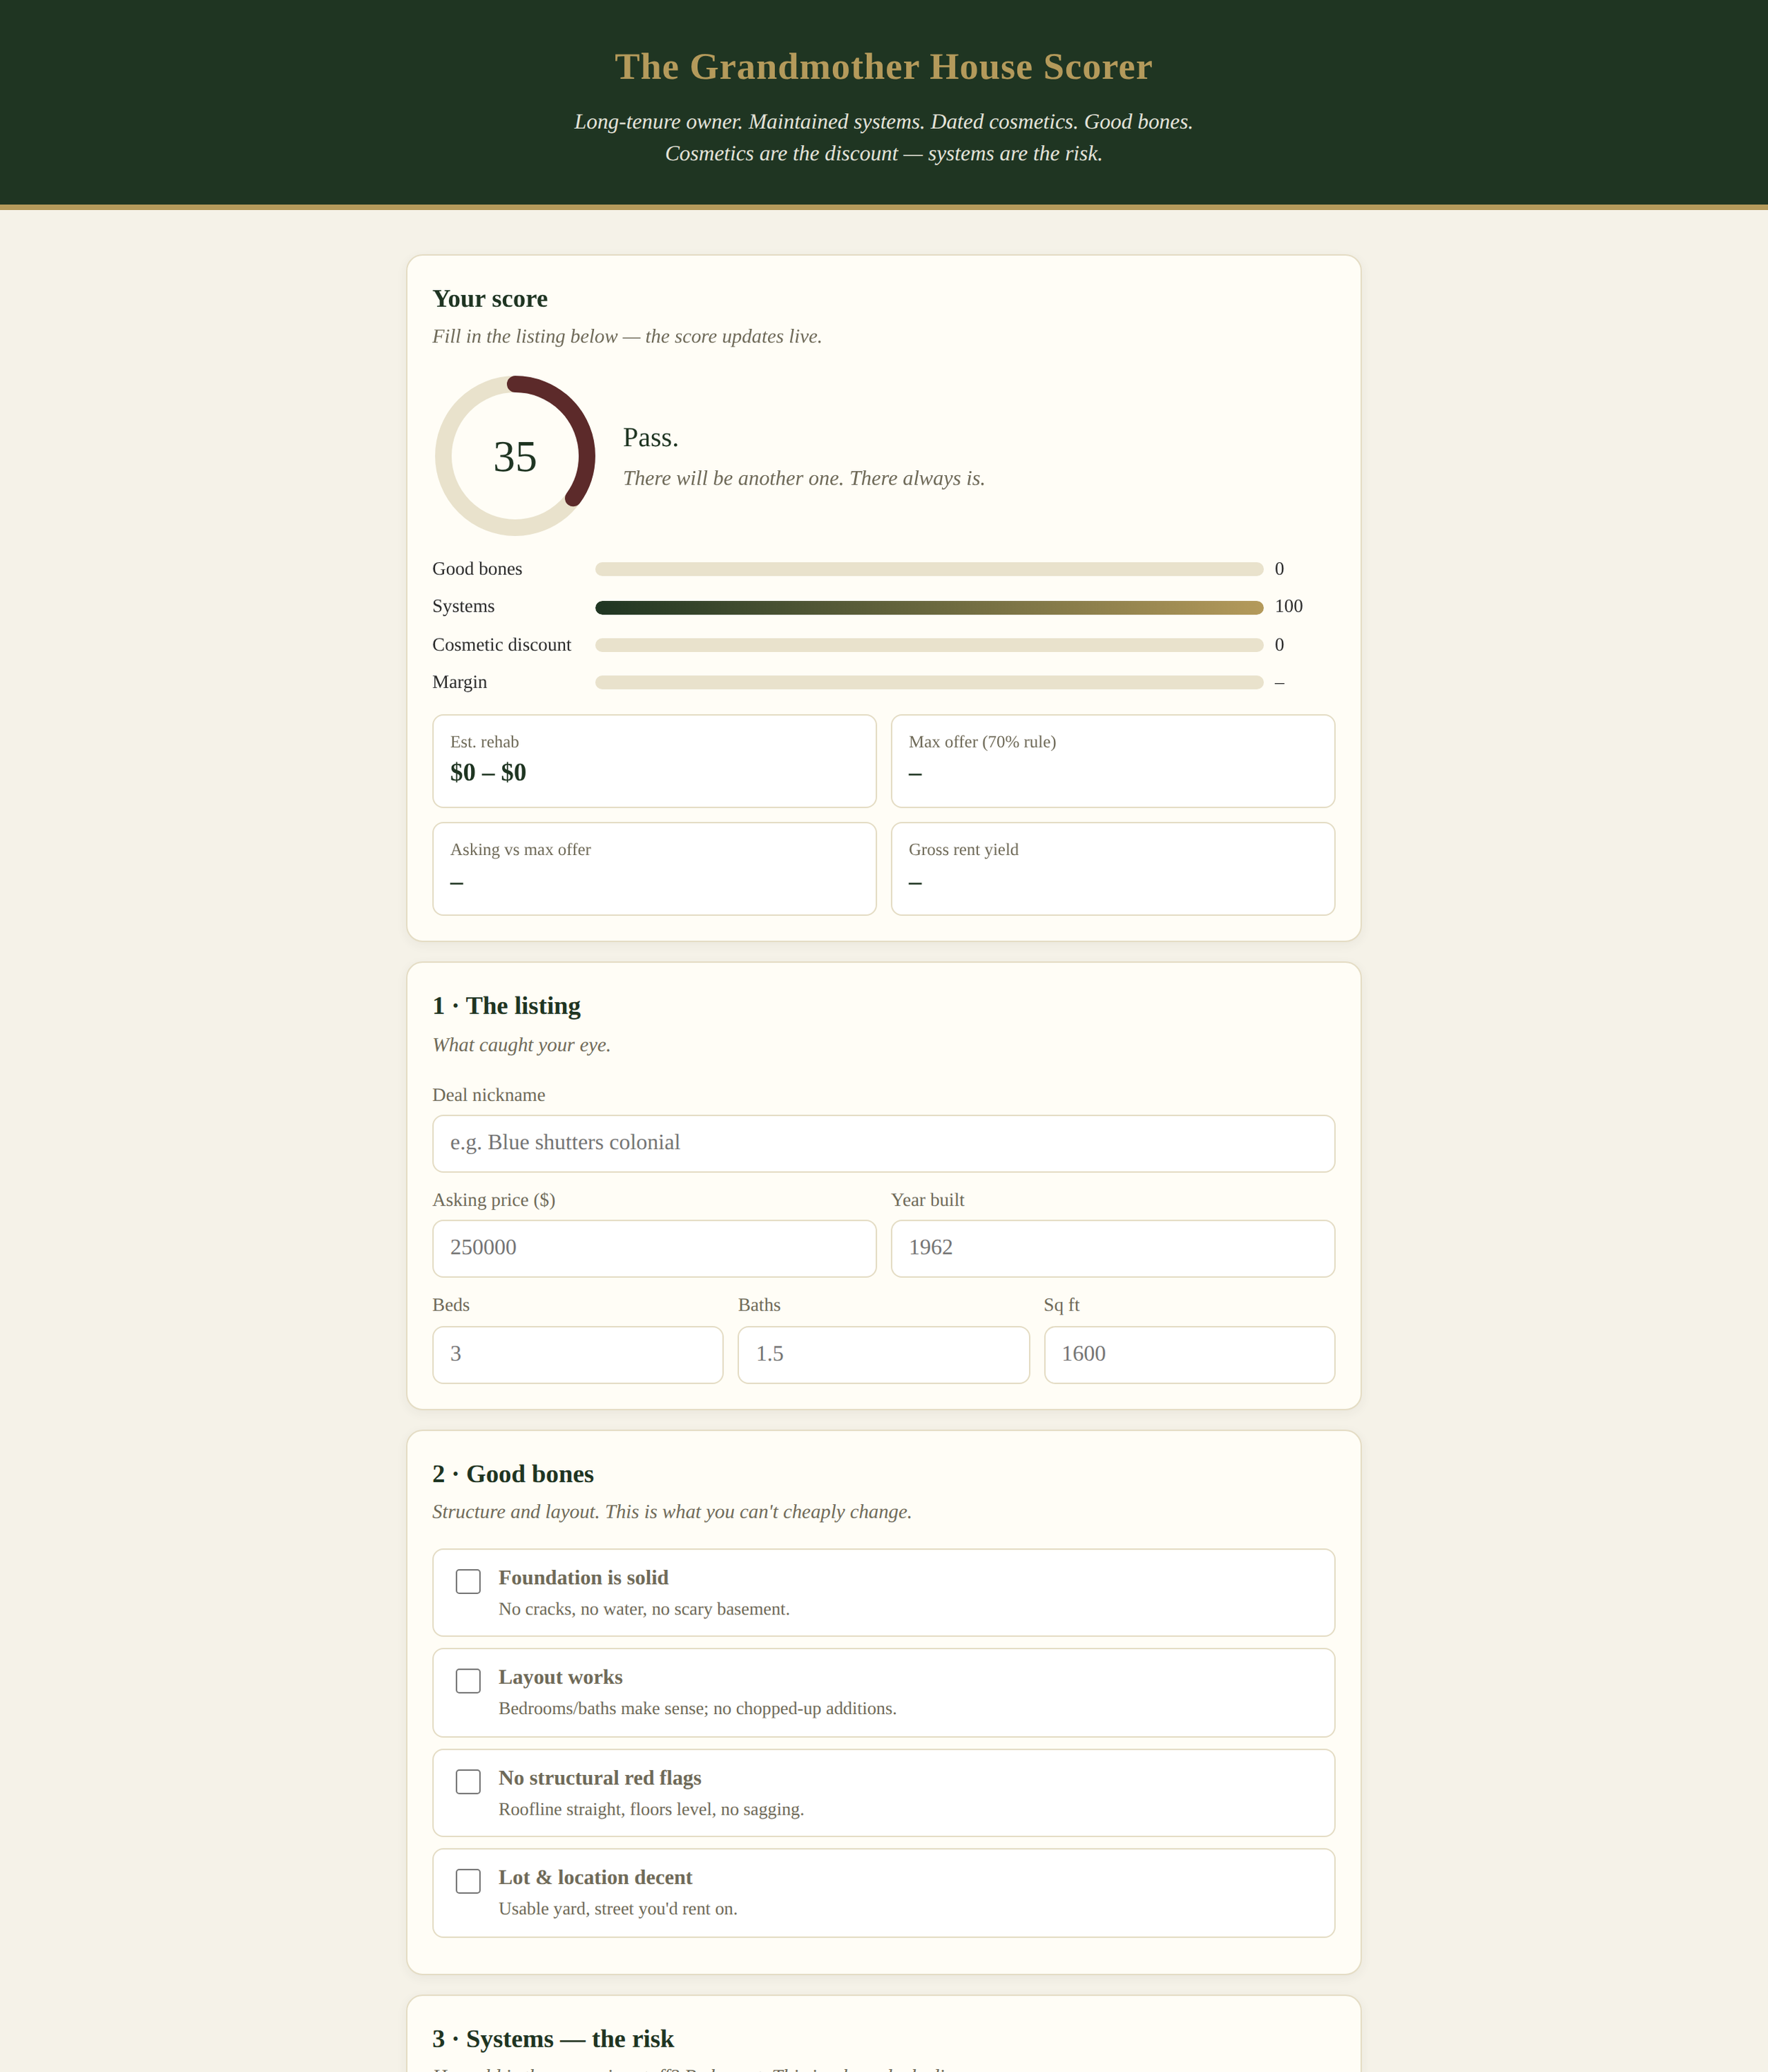Click the Deal nickname input field
The width and height of the screenshot is (1768, 2072).
coord(883,1143)
